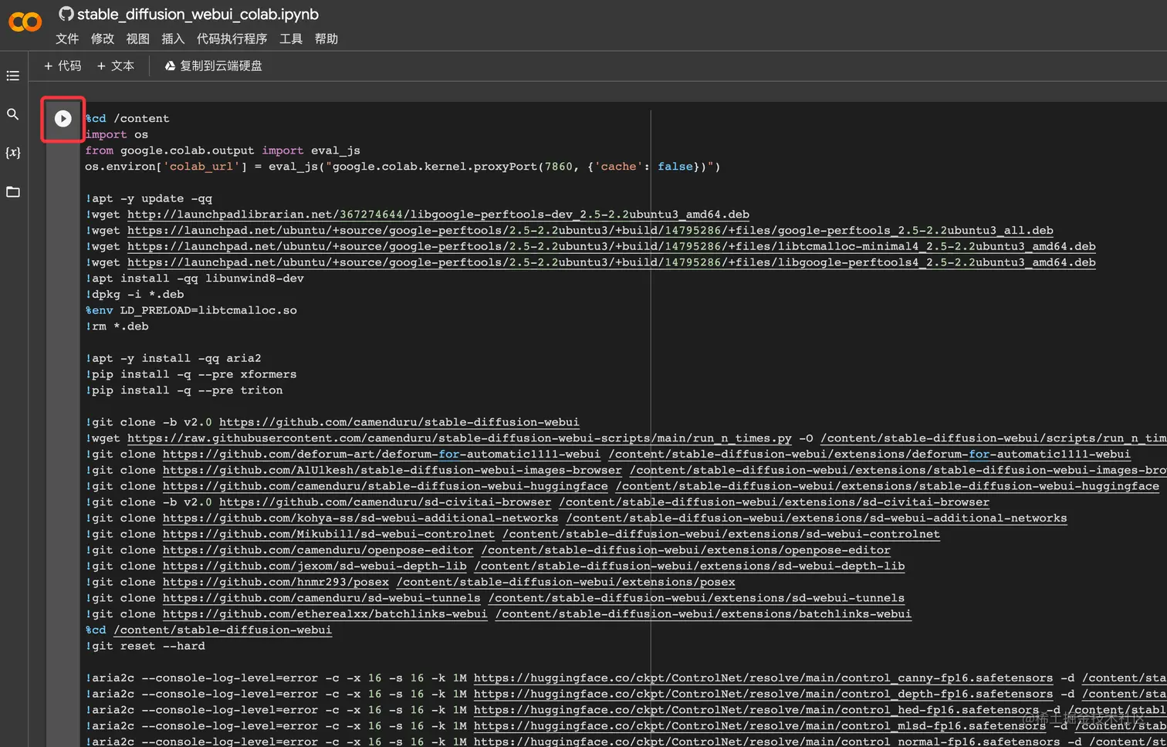
Task: Click the "%env LD_PRELOAD=libtcmalloc.so" line
Action: 191,310
